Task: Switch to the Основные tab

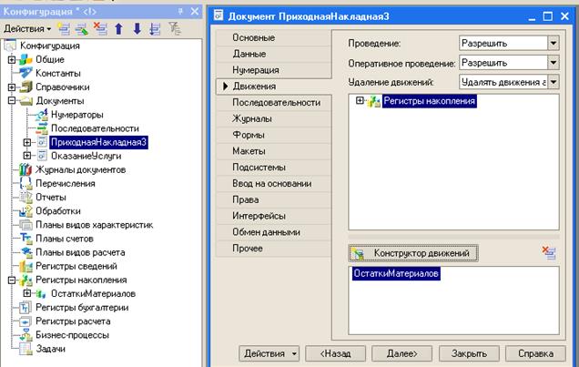Action: 274,37
